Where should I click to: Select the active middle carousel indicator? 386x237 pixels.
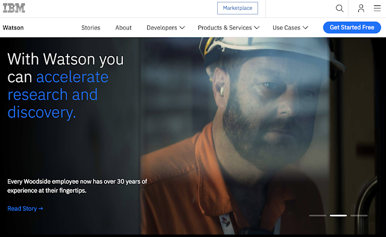coord(338,215)
